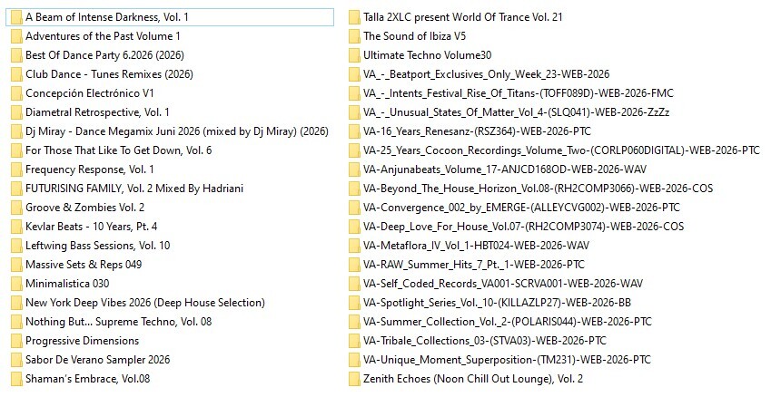Click The Sound of Ibiza V5 folder icon
The height and width of the screenshot is (397, 771).
(354, 36)
